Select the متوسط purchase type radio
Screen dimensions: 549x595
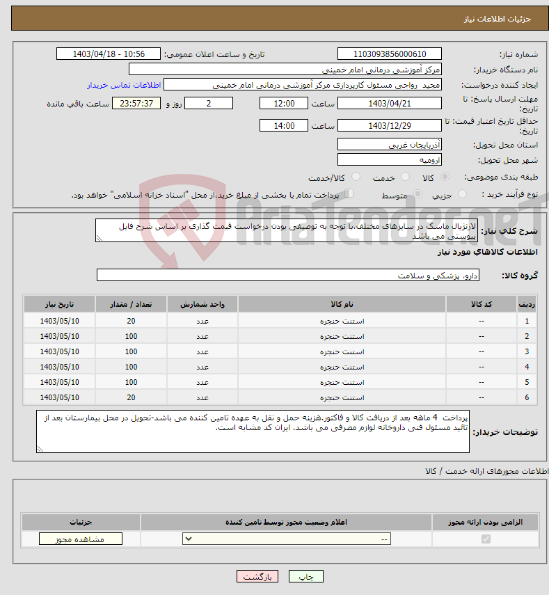(417, 194)
